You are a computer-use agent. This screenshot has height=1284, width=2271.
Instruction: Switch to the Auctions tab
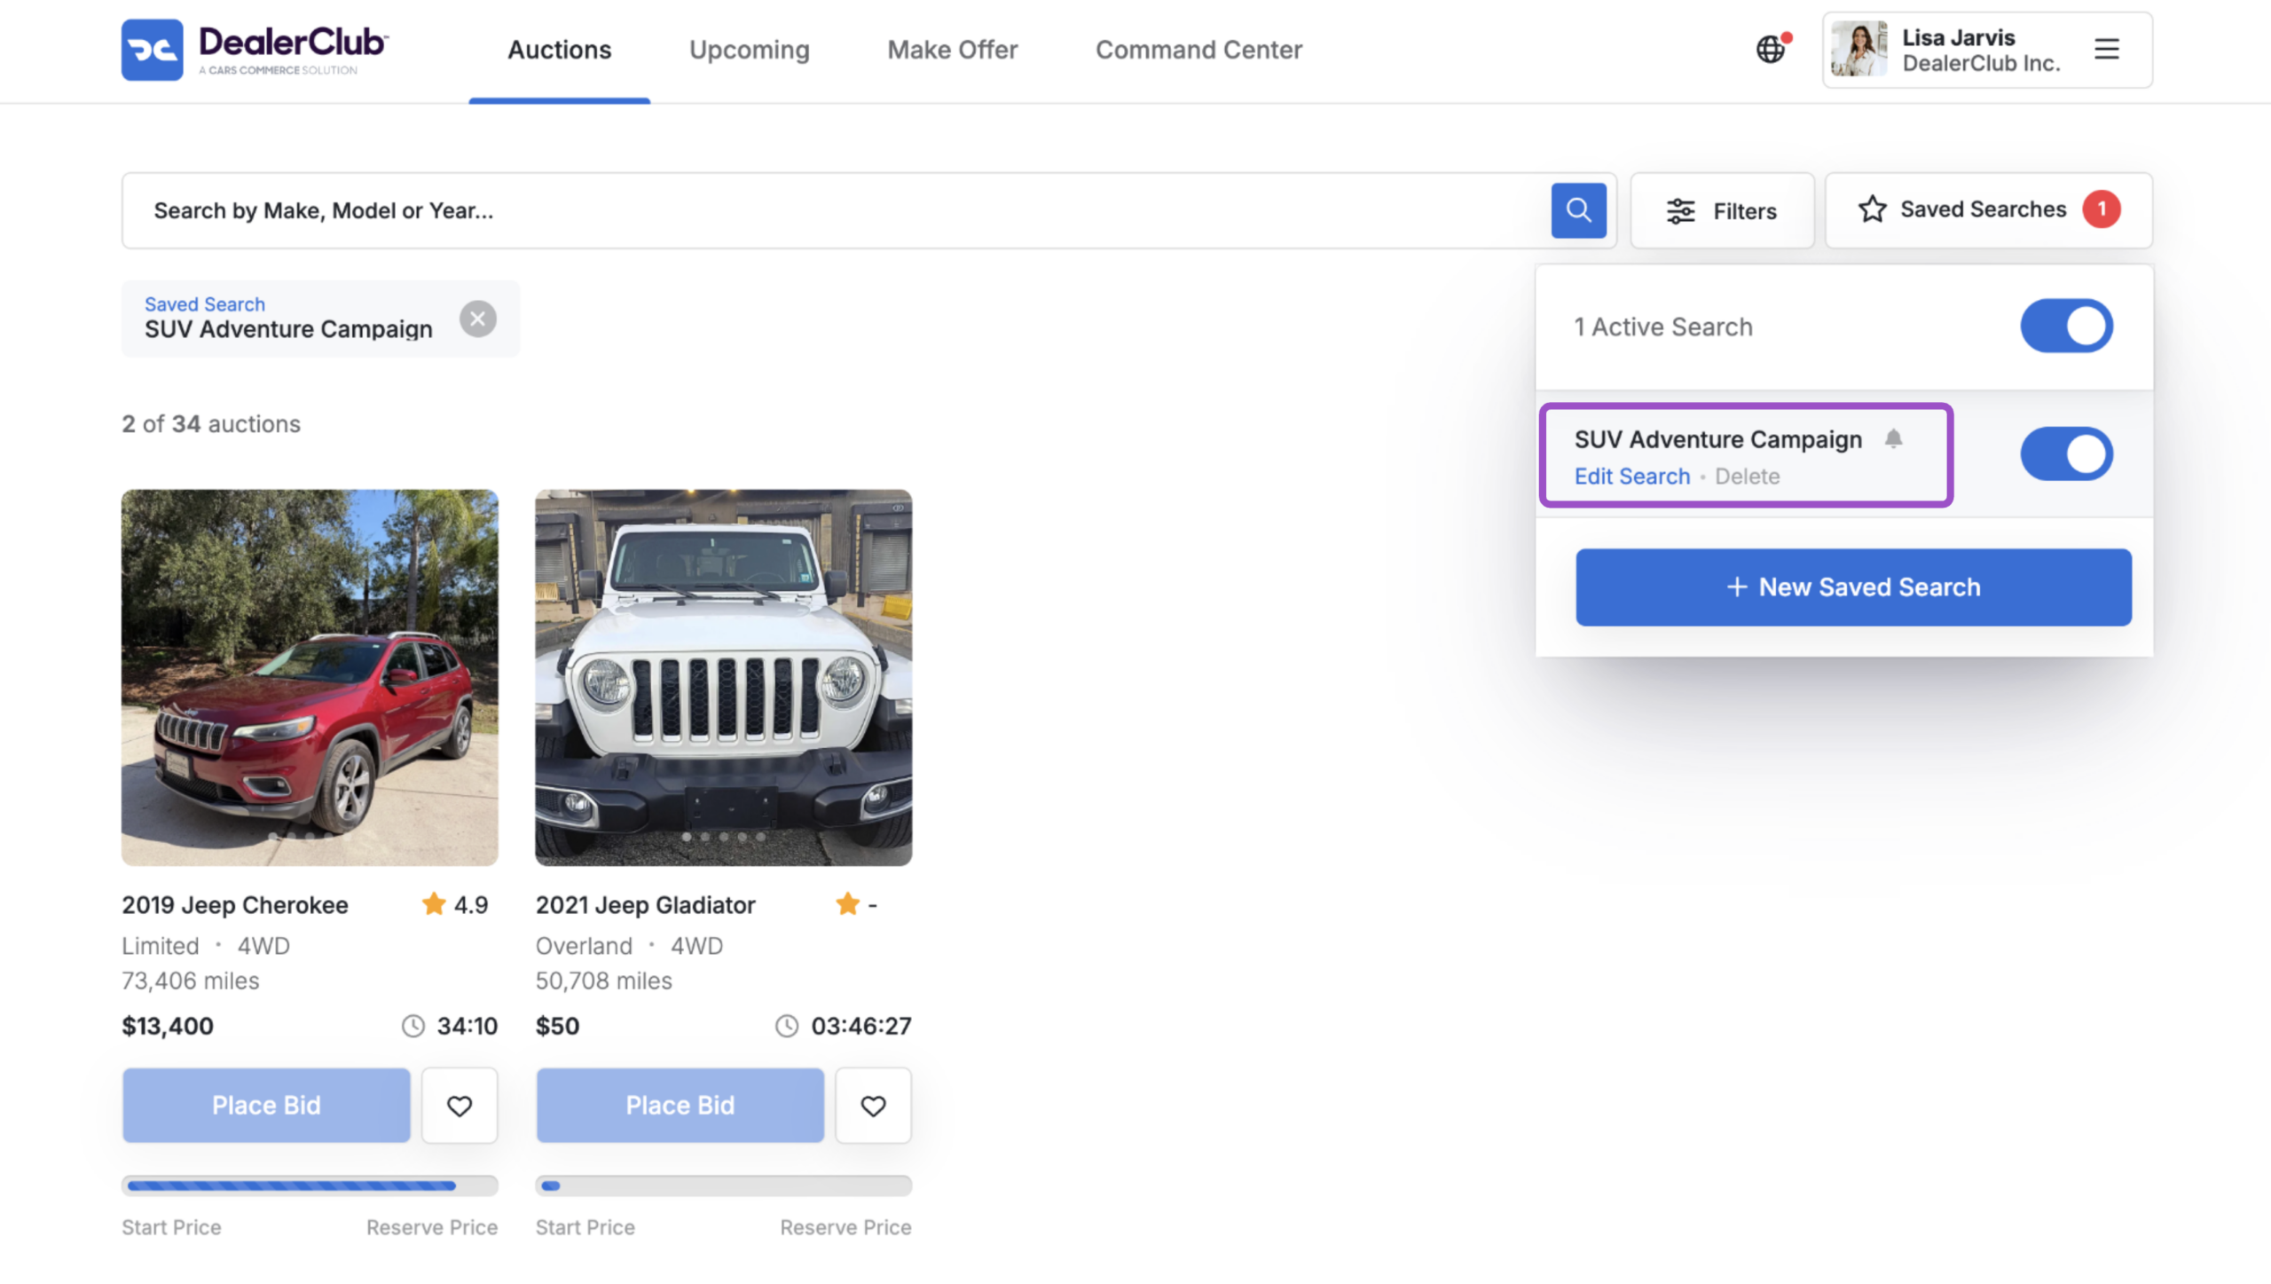click(x=559, y=50)
